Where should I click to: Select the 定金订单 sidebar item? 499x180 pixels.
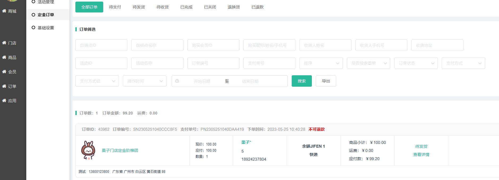coord(46,15)
